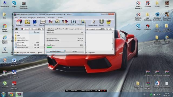Click the WinRAR taskbar icon

coord(19,95)
